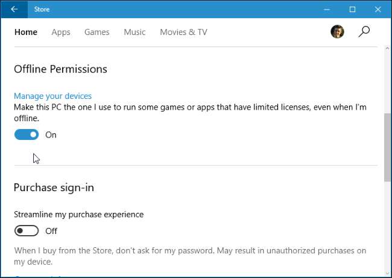392x278 pixels.
Task: Turn off the Offline Permissions toggle
Action: tap(27, 134)
